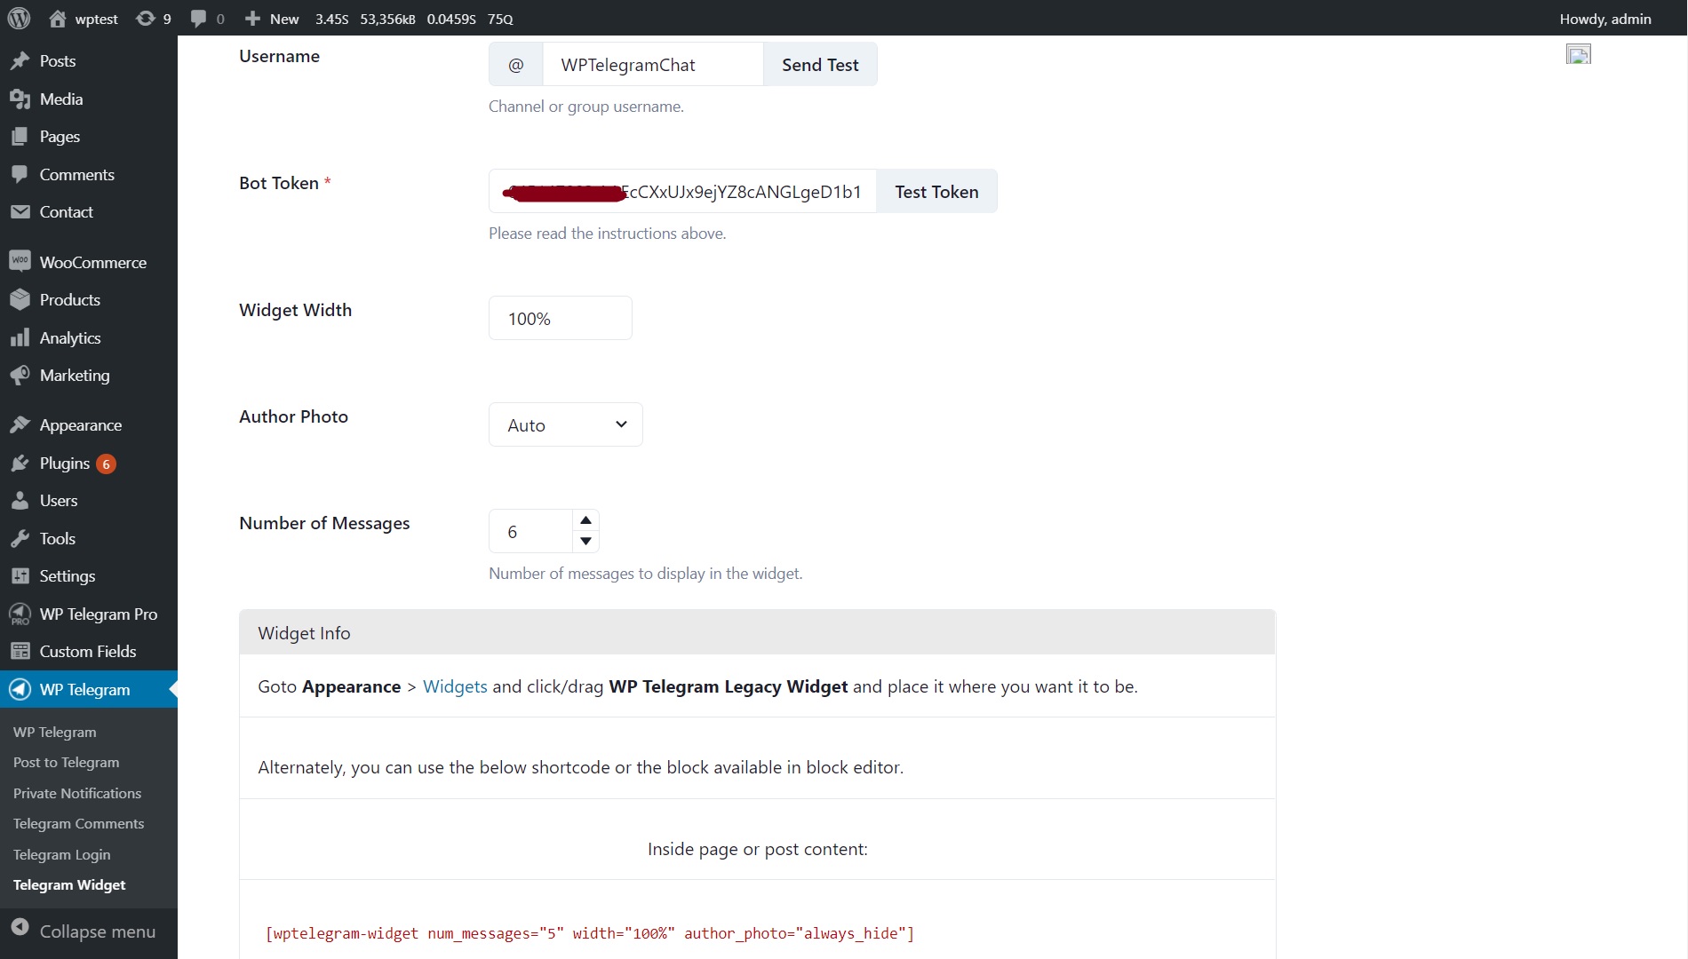This screenshot has height=959, width=1688.
Task: Open the wptest site home icon
Action: 58,18
